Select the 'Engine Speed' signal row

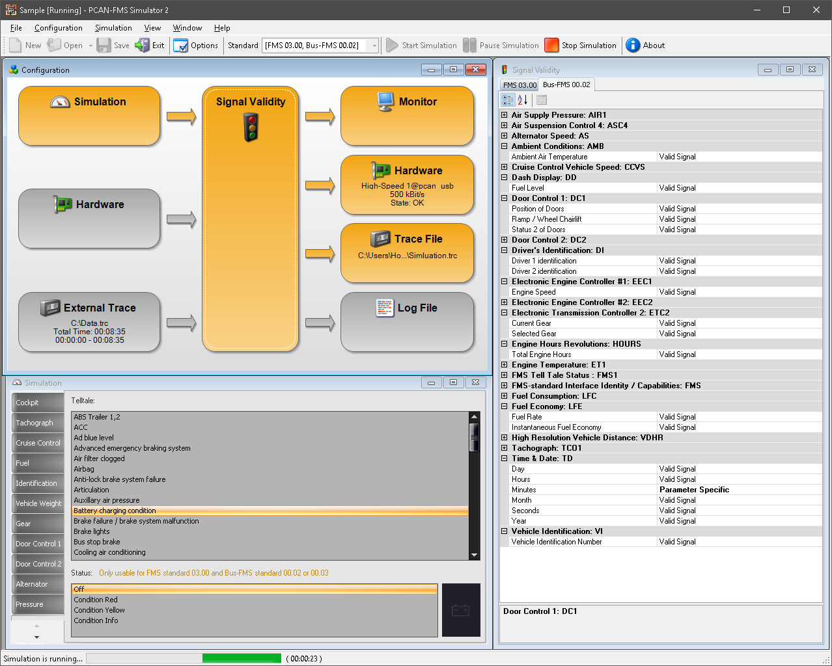(661, 292)
